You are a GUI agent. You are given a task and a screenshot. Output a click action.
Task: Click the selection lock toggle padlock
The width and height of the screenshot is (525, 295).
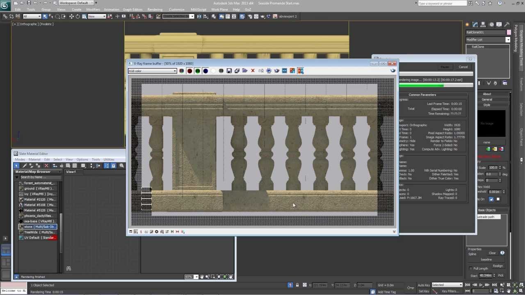(297, 285)
